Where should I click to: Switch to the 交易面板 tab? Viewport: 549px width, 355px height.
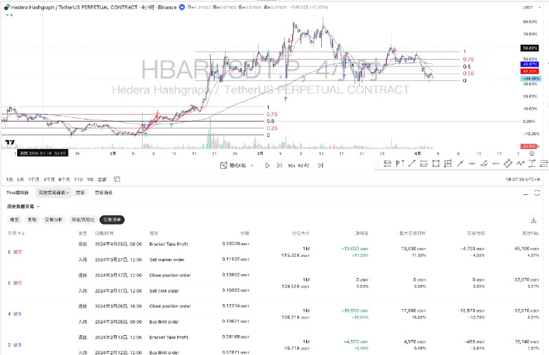[x=104, y=193]
